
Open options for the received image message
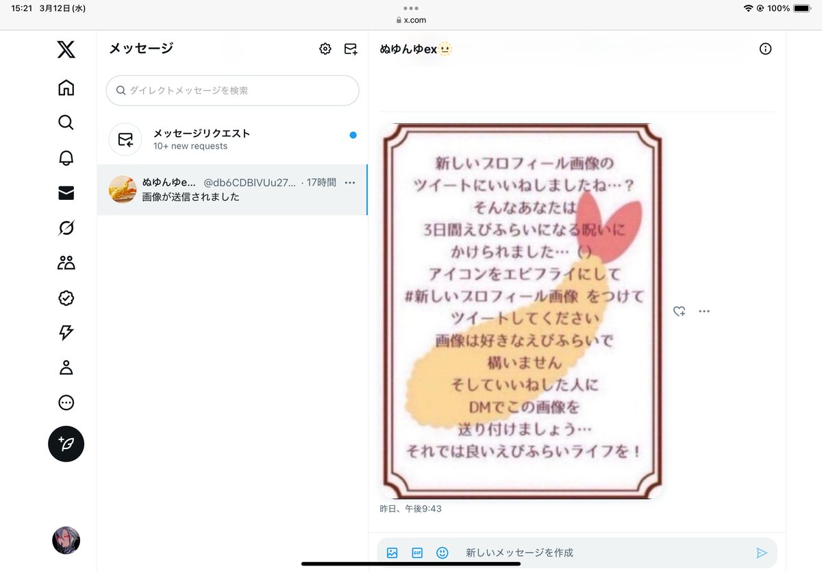click(x=704, y=311)
